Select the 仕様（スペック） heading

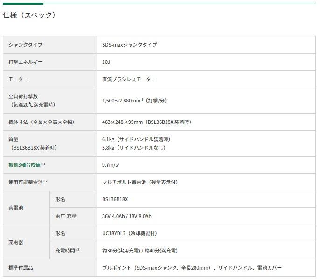click(29, 15)
